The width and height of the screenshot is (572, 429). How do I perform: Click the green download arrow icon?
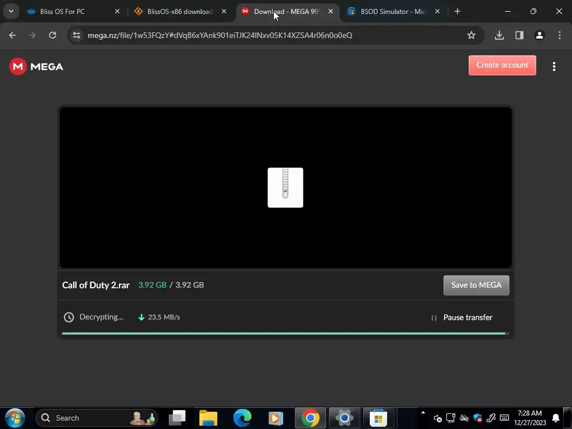(141, 317)
